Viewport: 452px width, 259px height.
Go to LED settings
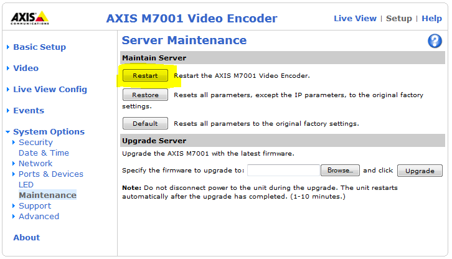click(x=26, y=184)
